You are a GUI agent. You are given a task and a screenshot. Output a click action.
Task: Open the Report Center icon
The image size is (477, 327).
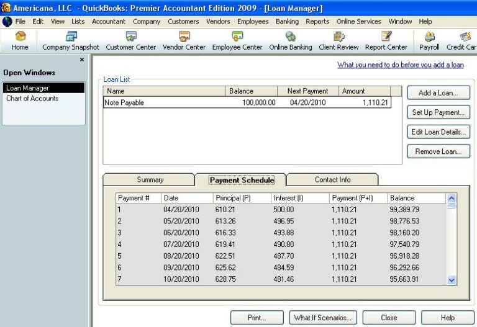(x=386, y=40)
